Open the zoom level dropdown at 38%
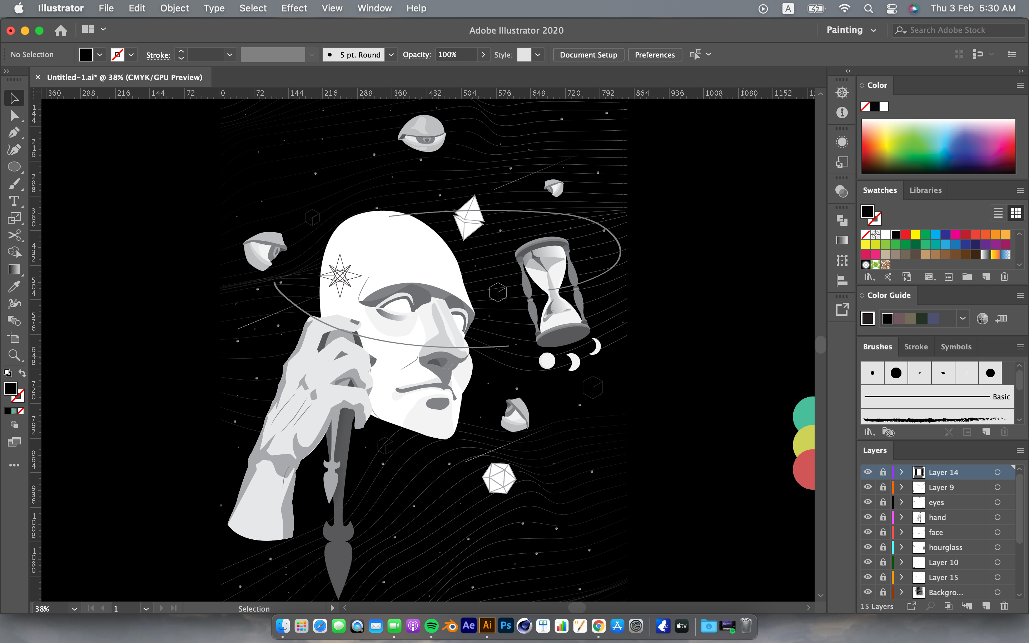The image size is (1029, 643). point(74,609)
